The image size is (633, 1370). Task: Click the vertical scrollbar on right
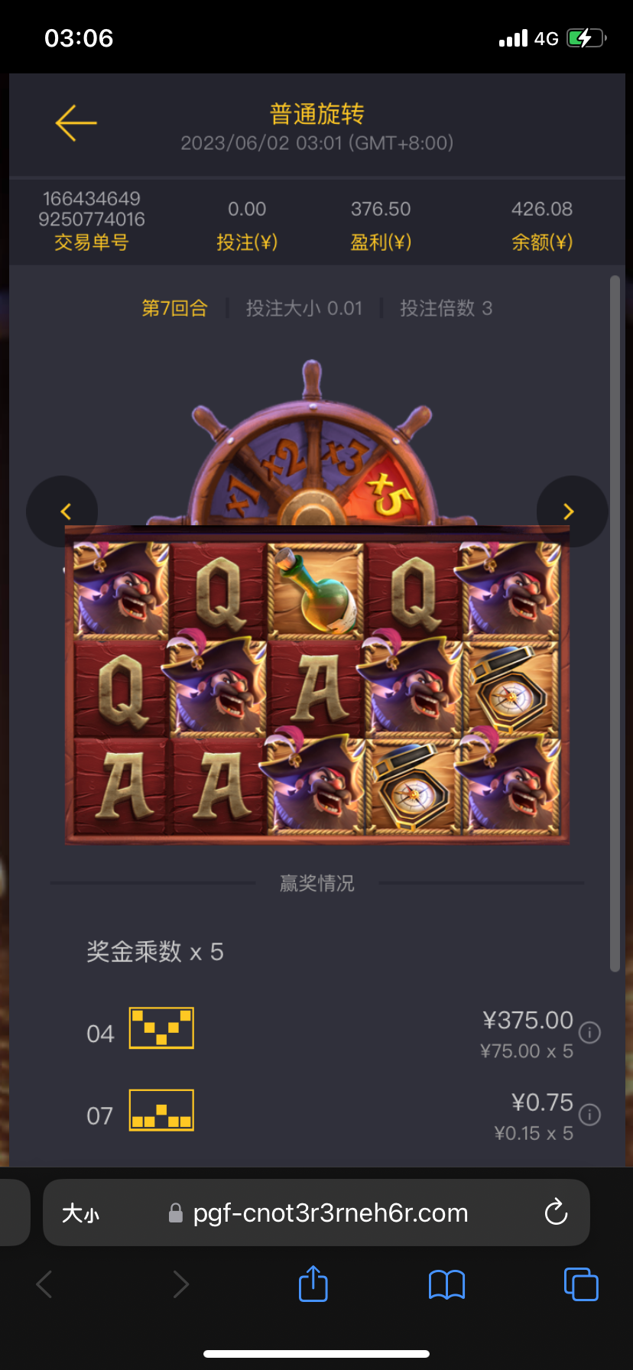615,623
